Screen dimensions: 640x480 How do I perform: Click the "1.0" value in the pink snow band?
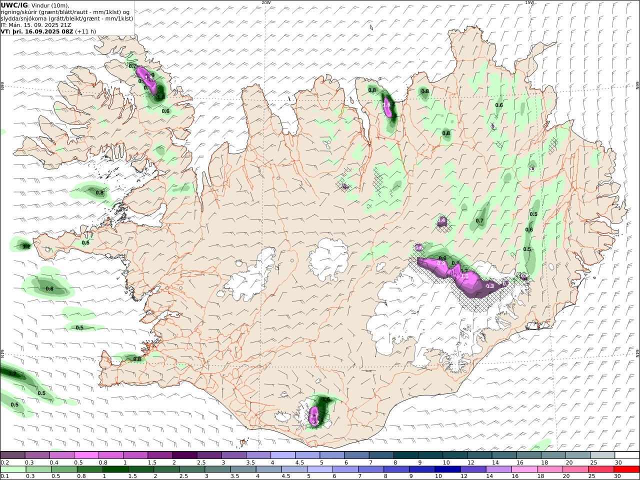(464, 276)
